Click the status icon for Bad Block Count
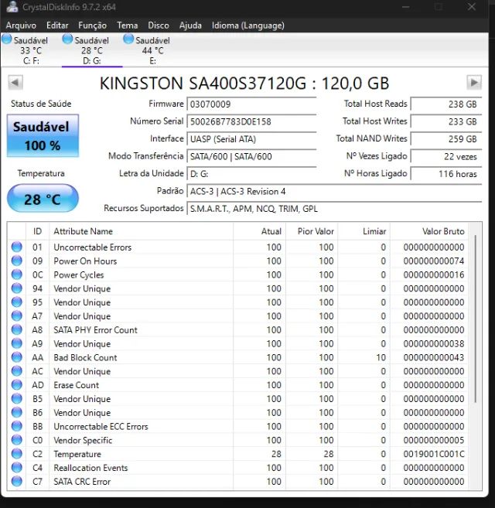The image size is (495, 508). point(16,357)
